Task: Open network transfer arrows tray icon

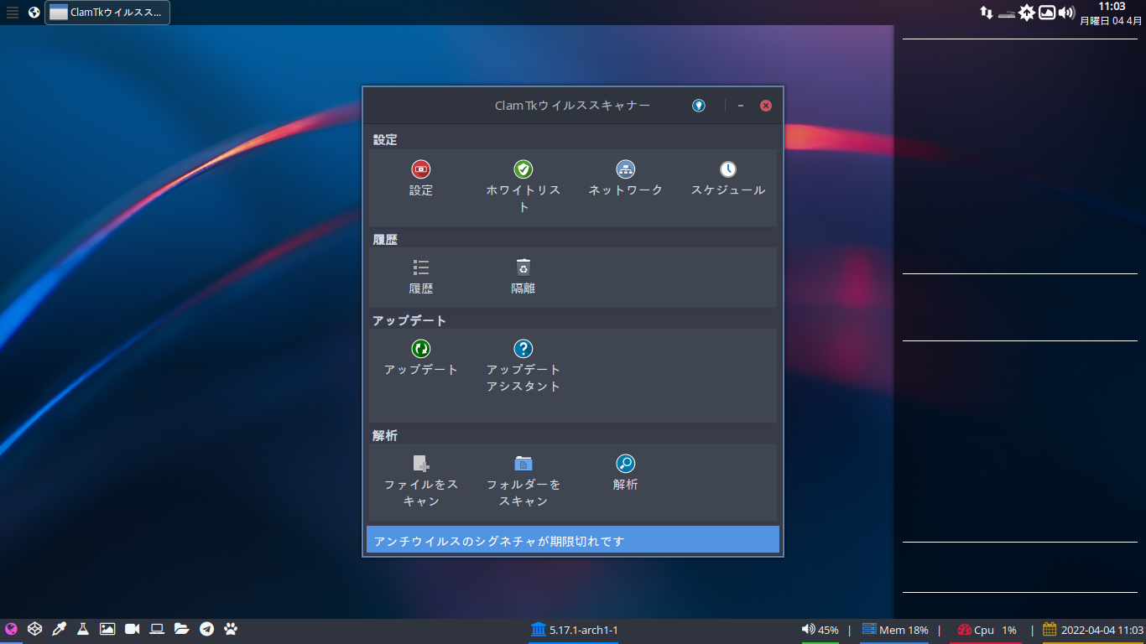Action: [987, 13]
